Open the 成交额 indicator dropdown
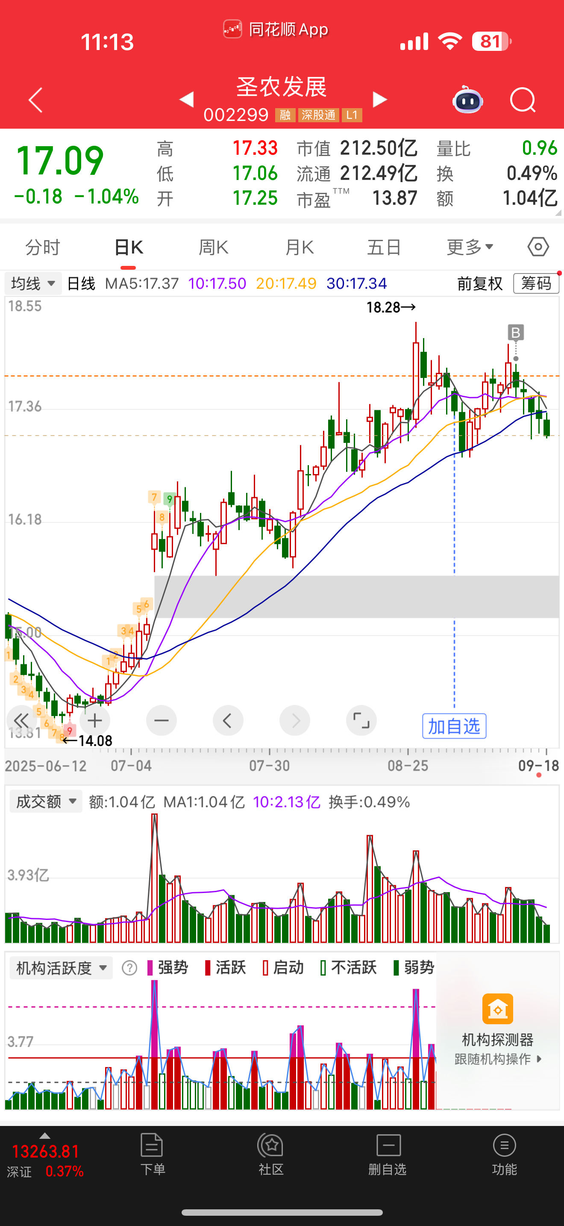 pos(46,802)
